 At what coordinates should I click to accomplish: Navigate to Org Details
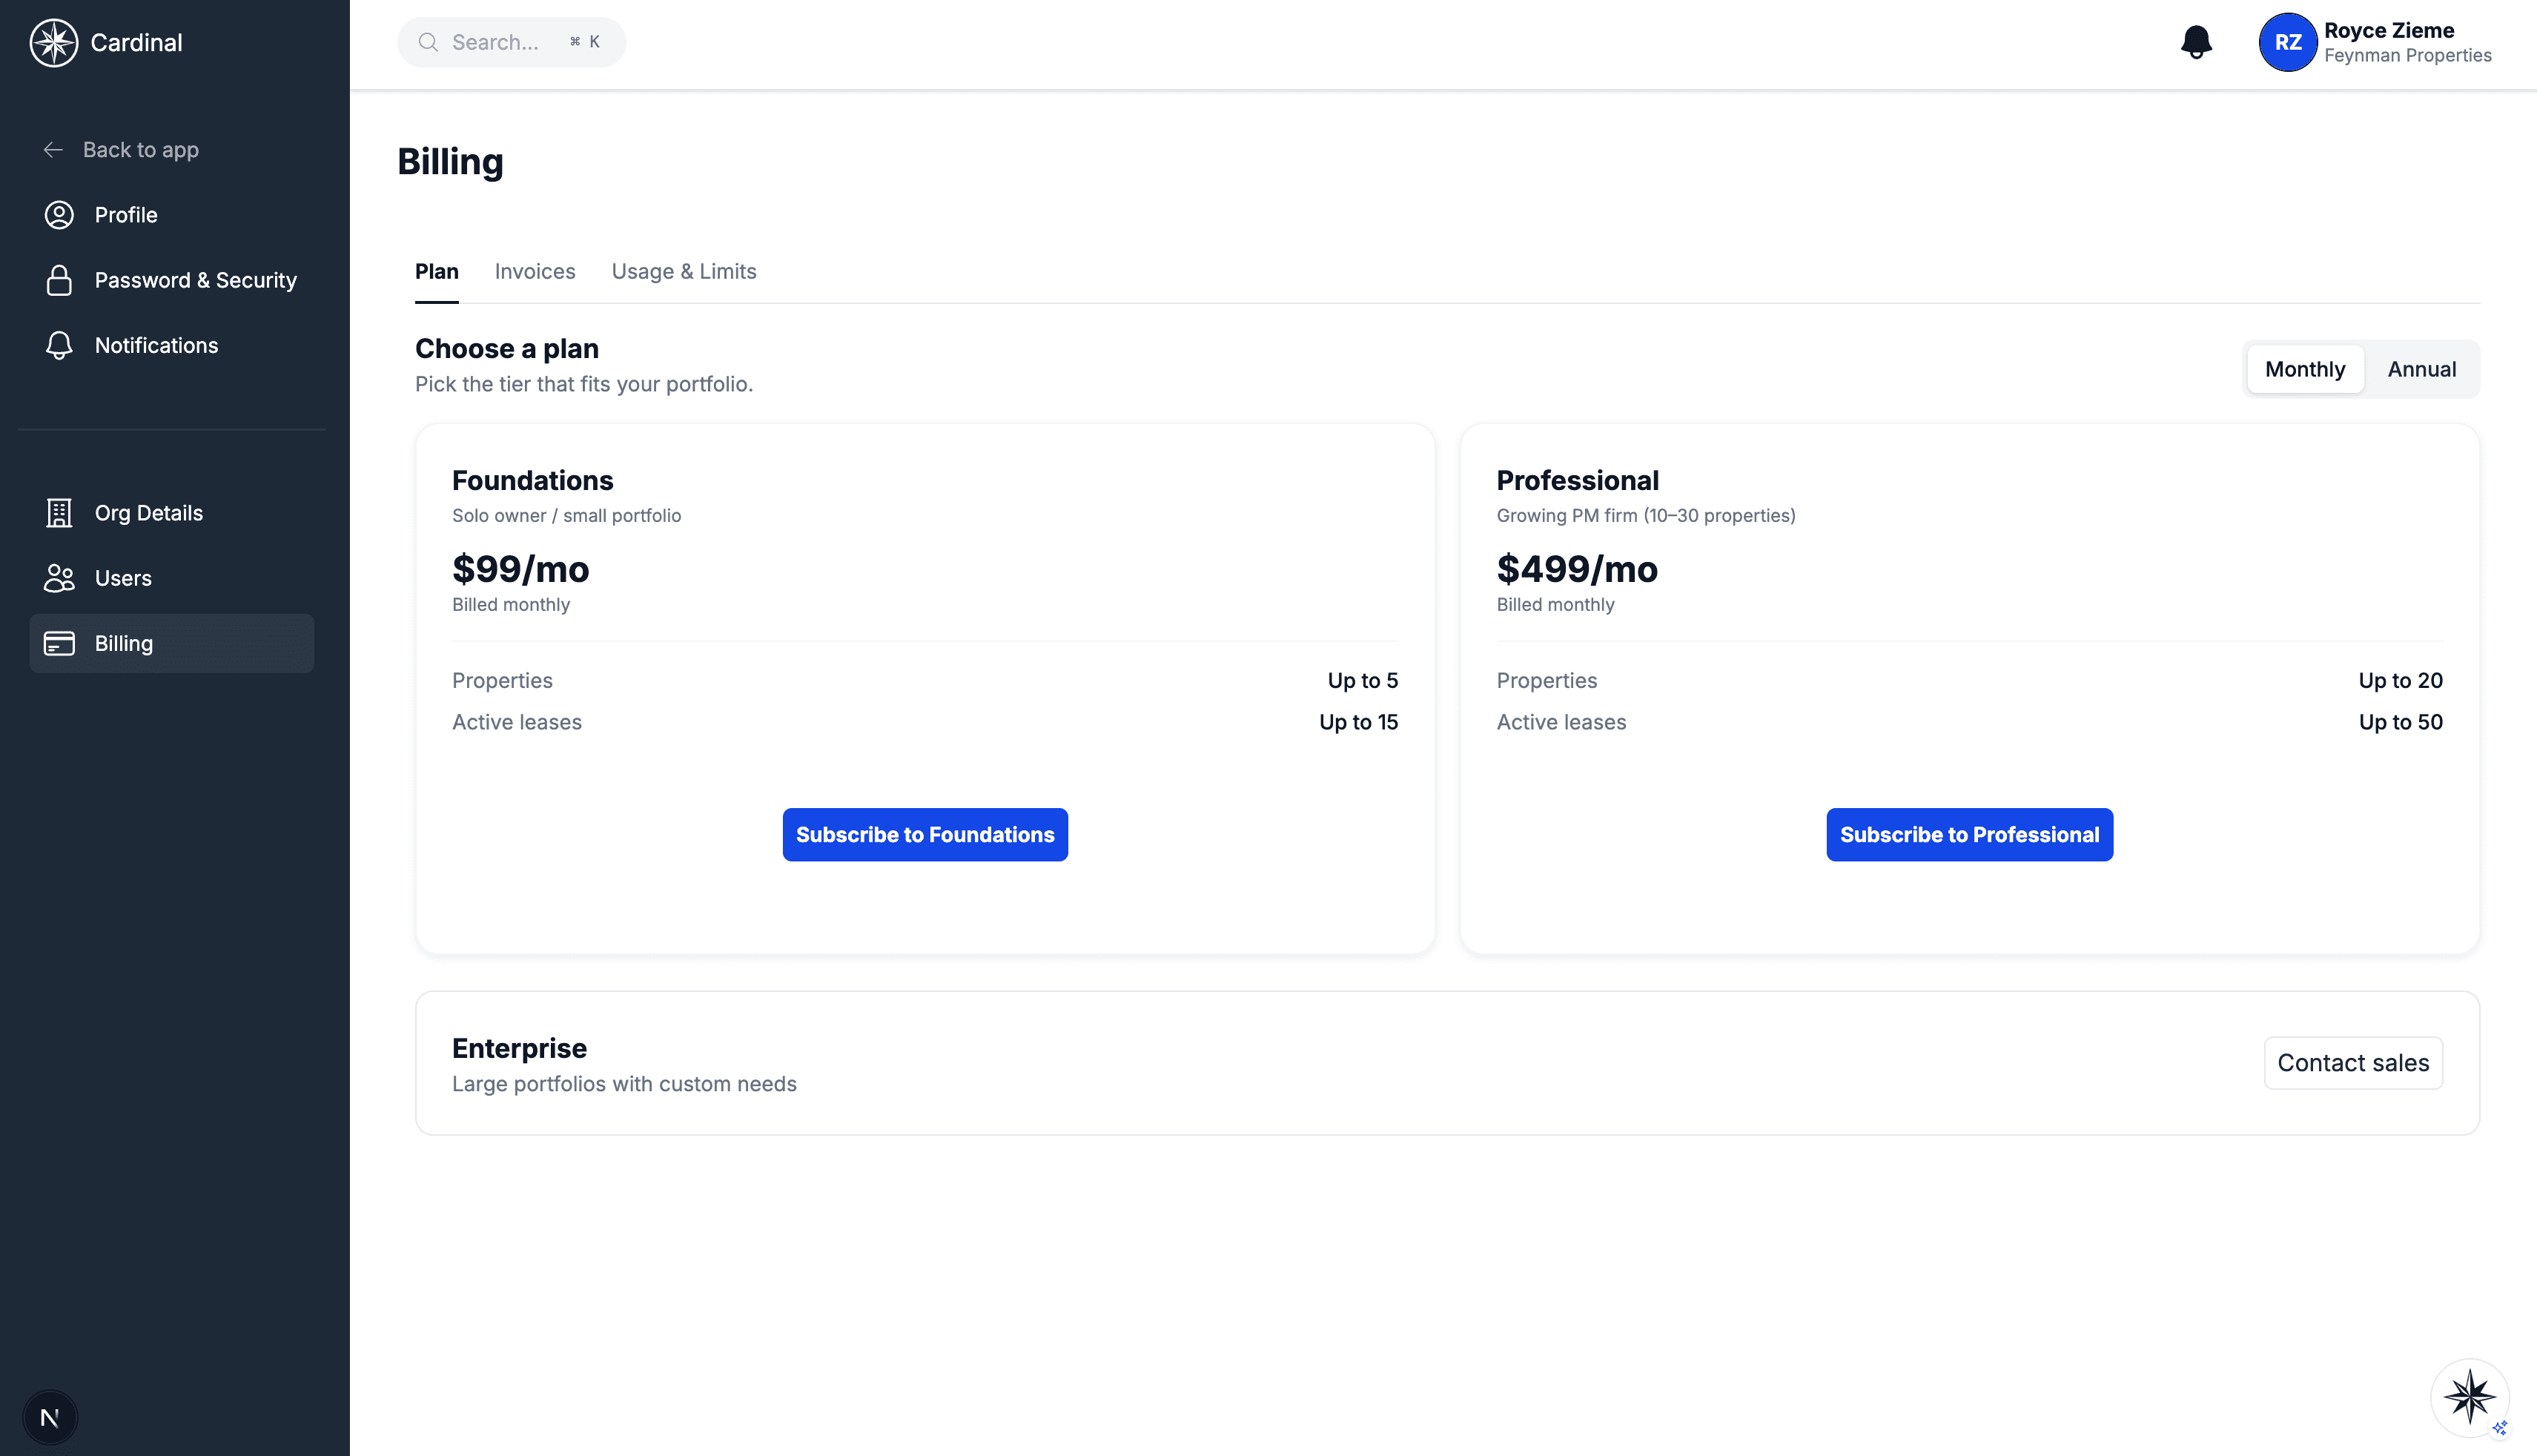(x=172, y=513)
